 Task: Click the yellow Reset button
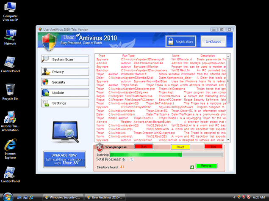coord(180,147)
